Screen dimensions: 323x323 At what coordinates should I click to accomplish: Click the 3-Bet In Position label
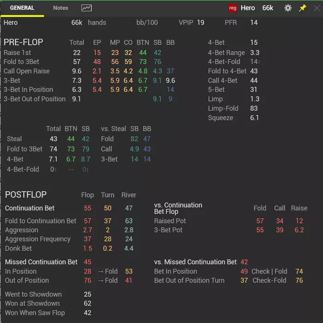[29, 90]
